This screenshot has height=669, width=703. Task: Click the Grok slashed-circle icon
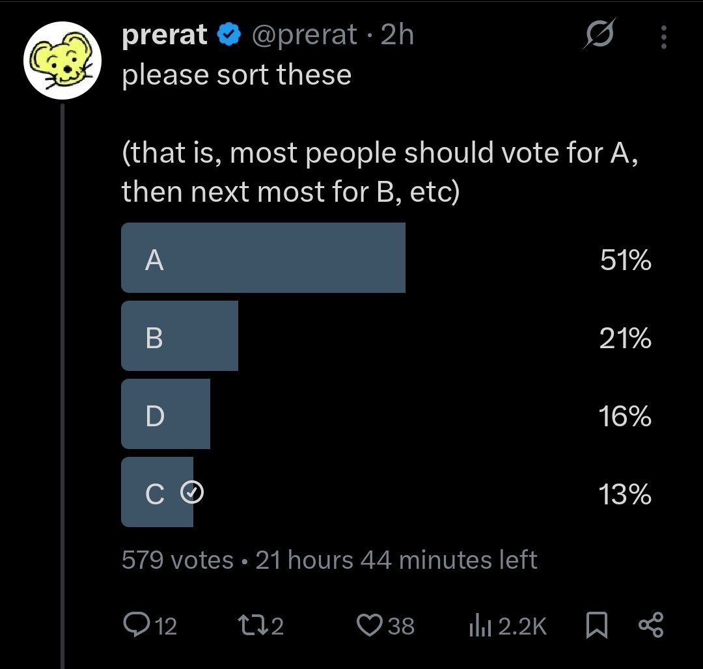(600, 34)
